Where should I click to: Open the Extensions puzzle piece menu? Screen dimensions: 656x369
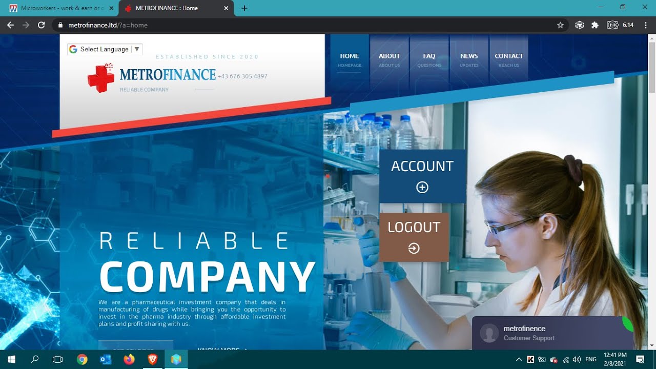pyautogui.click(x=595, y=25)
